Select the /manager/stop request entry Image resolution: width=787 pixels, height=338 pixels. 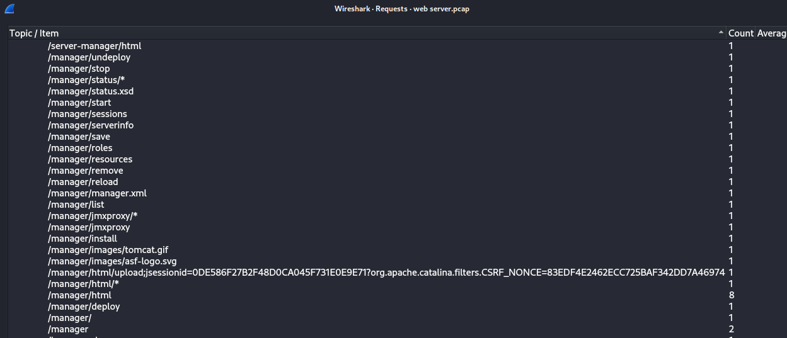pos(79,69)
